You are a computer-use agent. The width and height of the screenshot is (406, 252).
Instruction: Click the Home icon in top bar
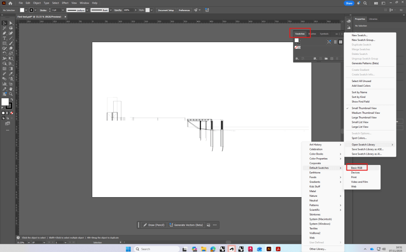[10, 3]
